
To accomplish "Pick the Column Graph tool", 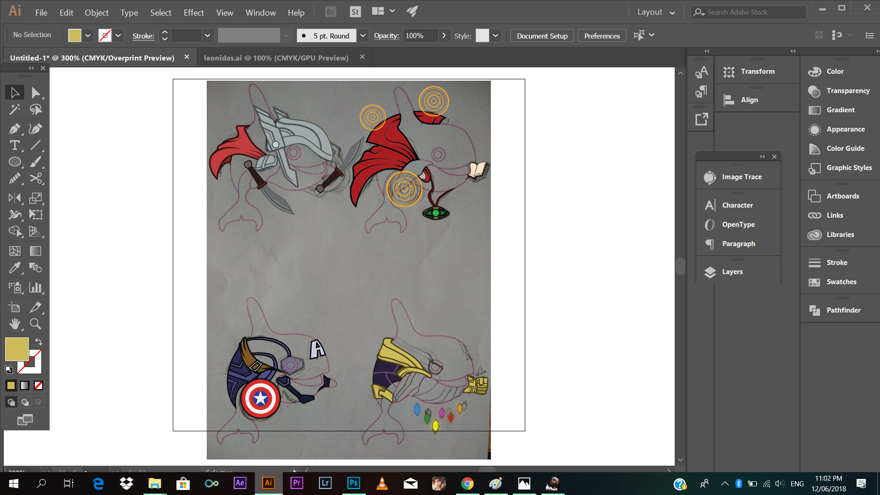I will coord(36,287).
